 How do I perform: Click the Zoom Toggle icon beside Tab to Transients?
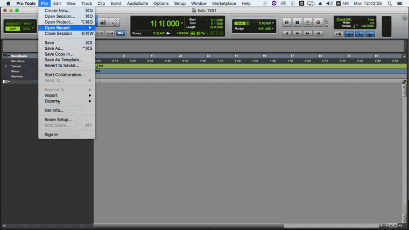click(100, 33)
